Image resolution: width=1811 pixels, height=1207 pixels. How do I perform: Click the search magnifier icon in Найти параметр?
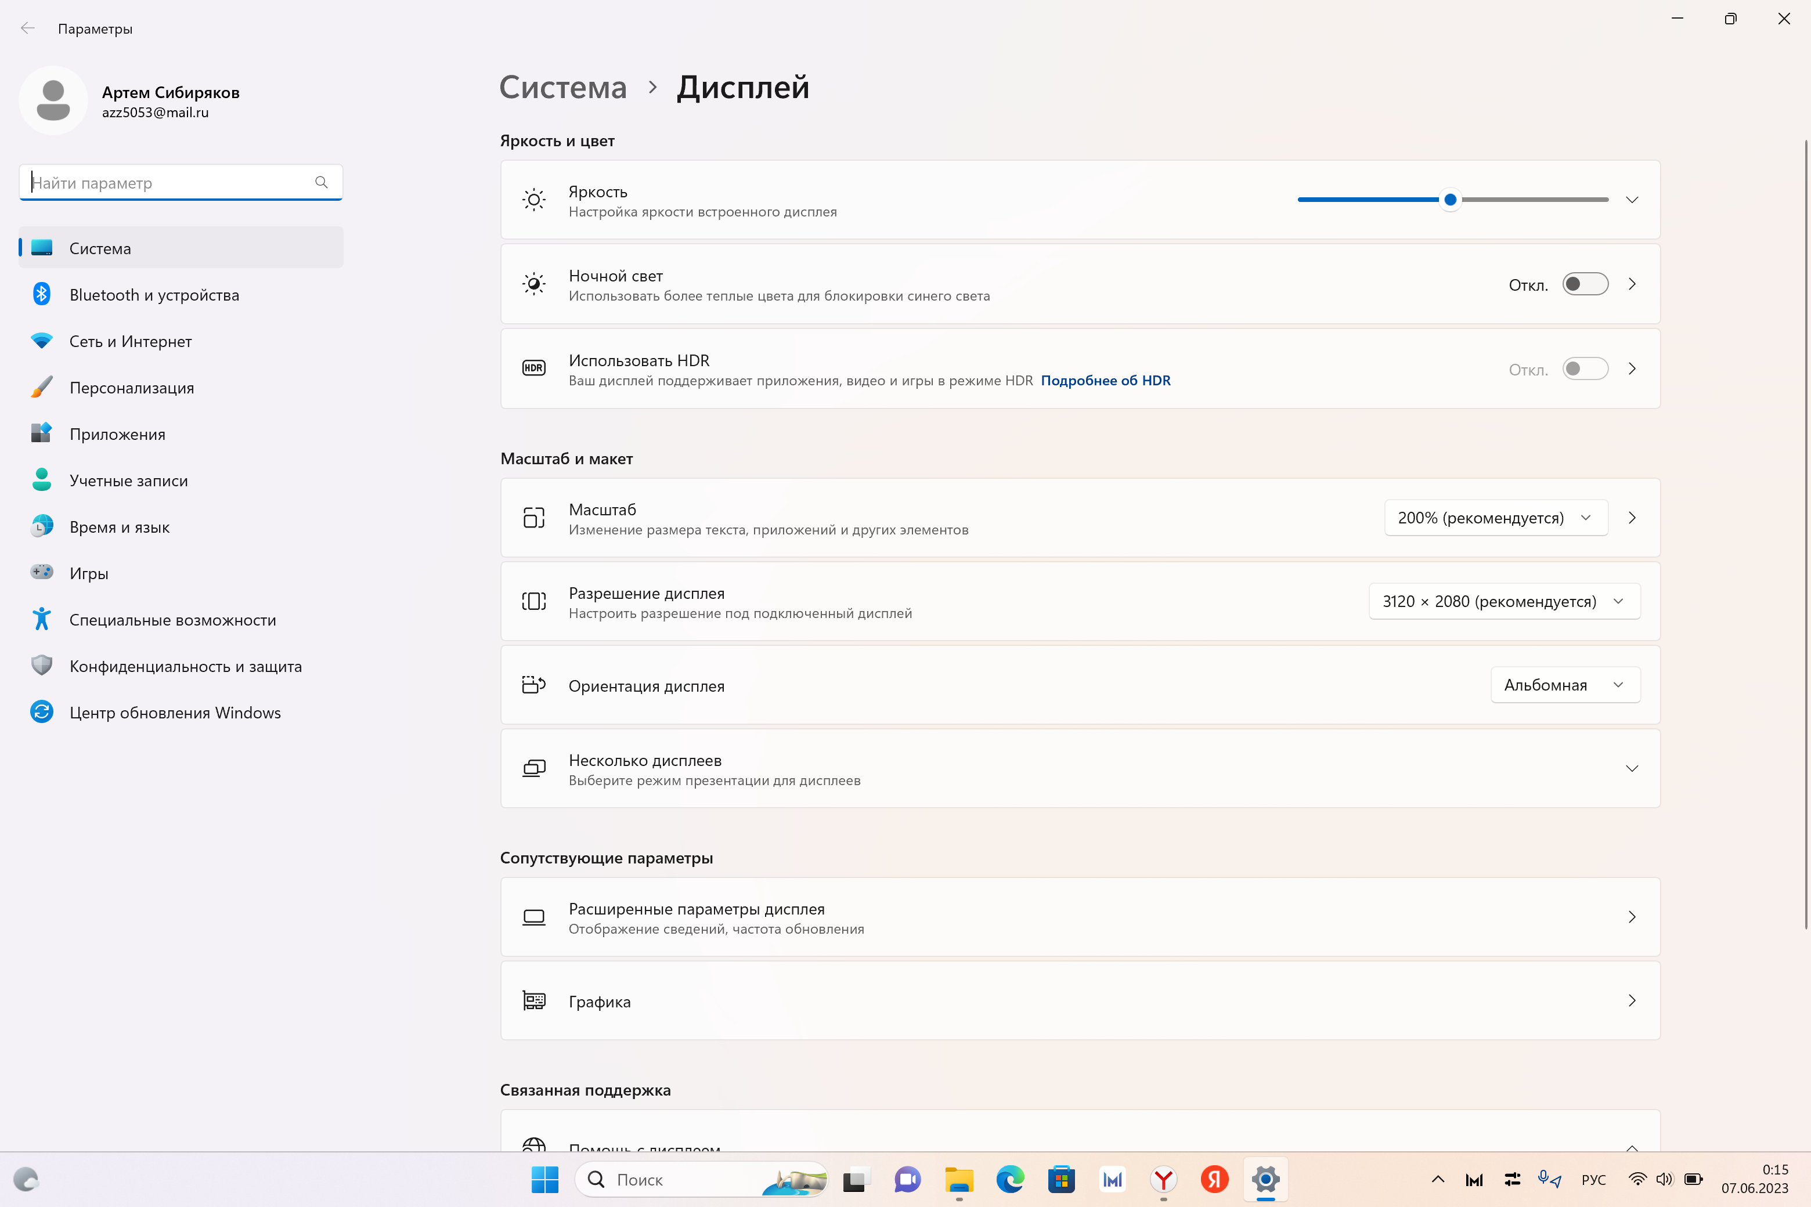click(x=321, y=182)
